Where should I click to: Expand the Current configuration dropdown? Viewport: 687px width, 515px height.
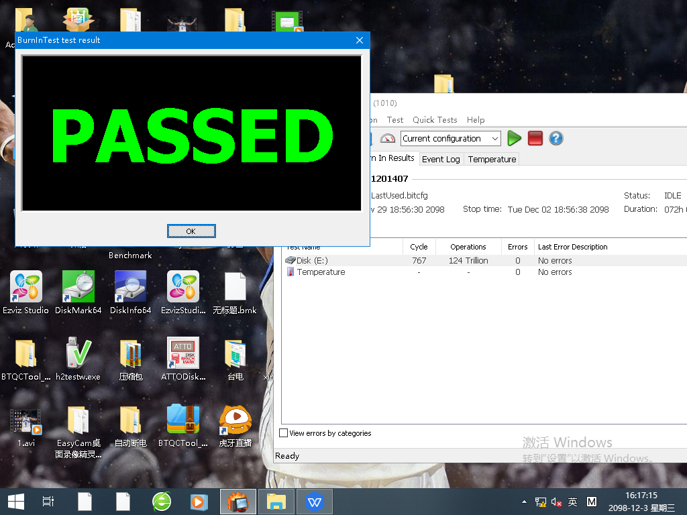pos(495,139)
